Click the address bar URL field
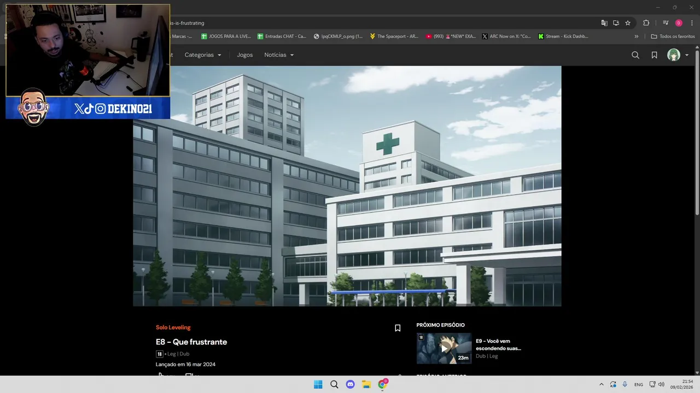 (x=383, y=23)
